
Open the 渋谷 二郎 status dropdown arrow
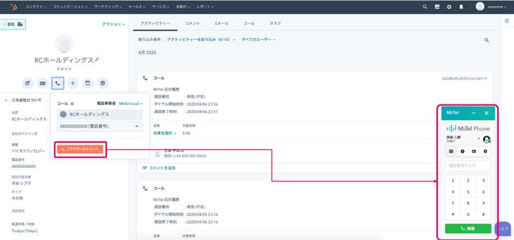(479, 138)
